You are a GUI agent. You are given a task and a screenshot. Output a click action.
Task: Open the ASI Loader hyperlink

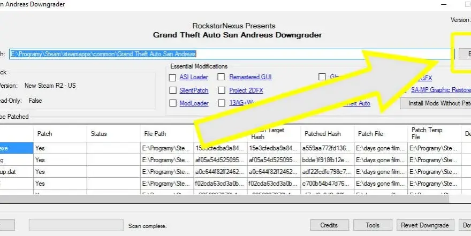point(194,77)
